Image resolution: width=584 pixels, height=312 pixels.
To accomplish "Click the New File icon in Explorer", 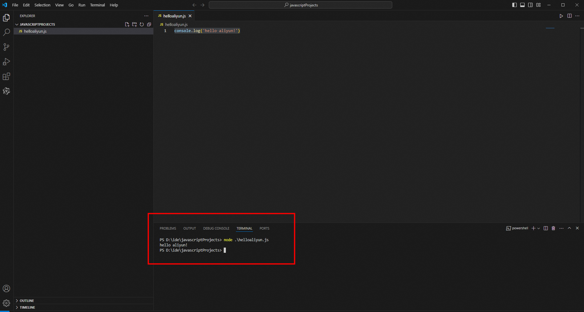I will coord(127,24).
